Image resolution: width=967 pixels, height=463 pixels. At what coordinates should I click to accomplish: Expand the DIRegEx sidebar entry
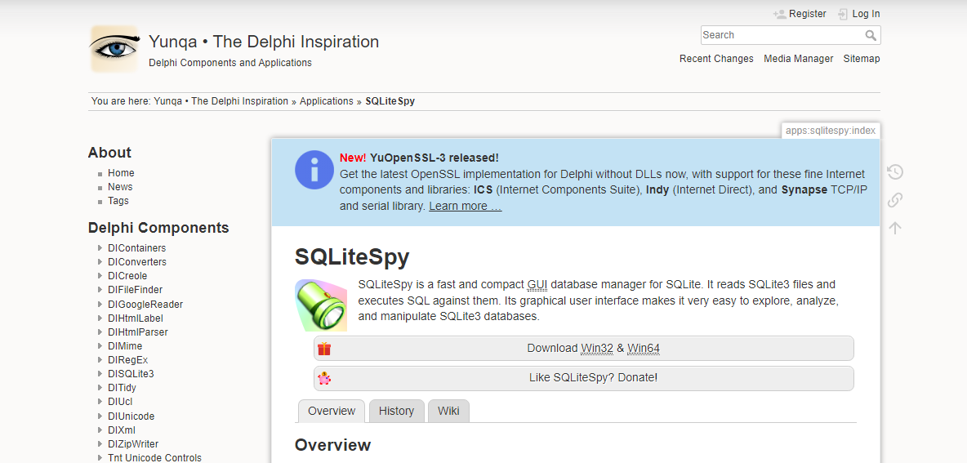100,360
